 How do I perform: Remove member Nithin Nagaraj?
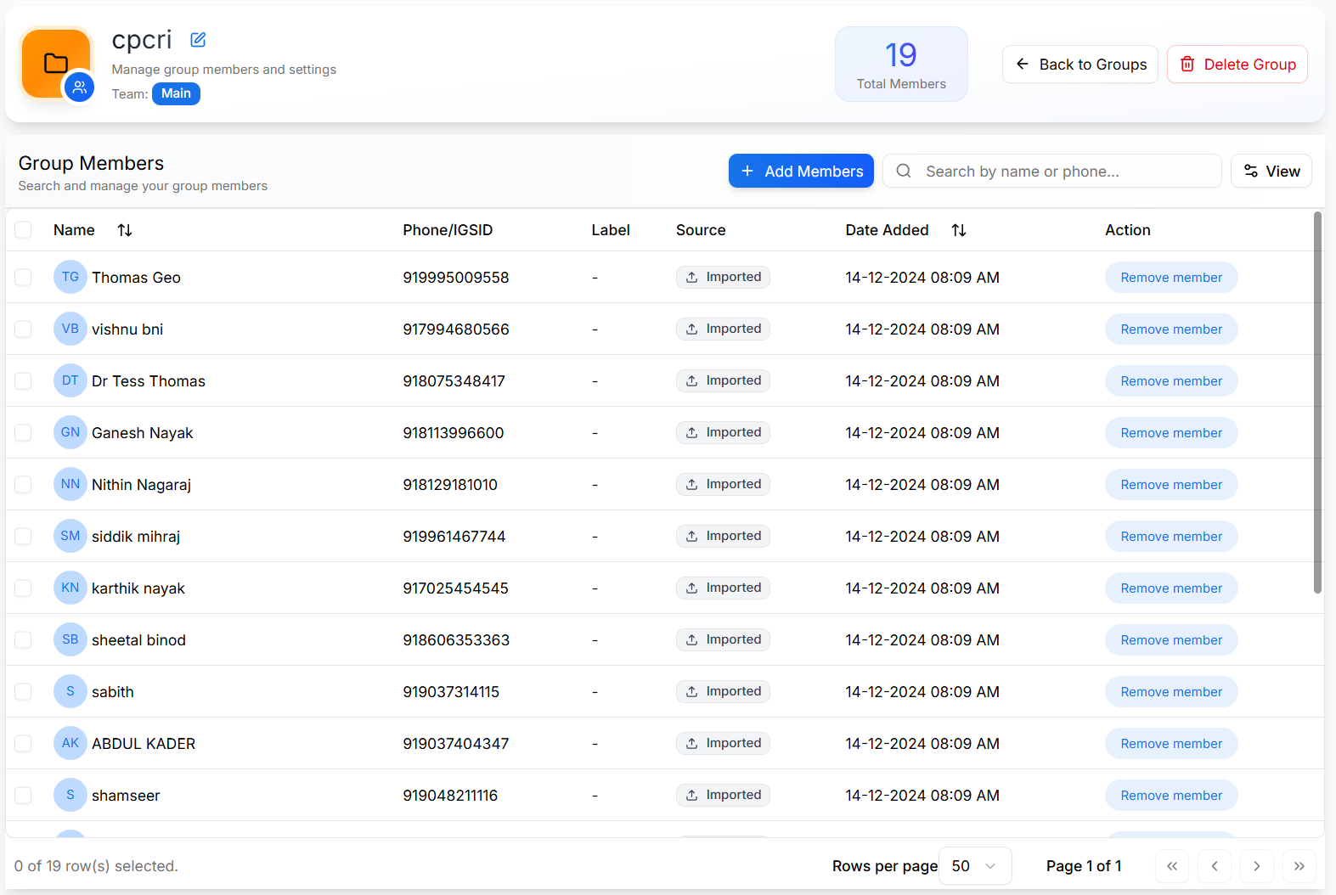pyautogui.click(x=1170, y=485)
